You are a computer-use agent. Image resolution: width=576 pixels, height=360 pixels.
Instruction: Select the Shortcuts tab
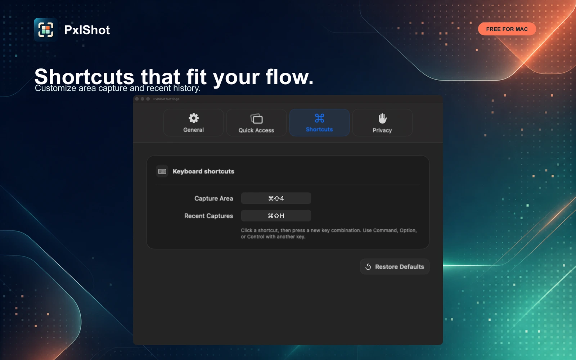click(x=319, y=123)
